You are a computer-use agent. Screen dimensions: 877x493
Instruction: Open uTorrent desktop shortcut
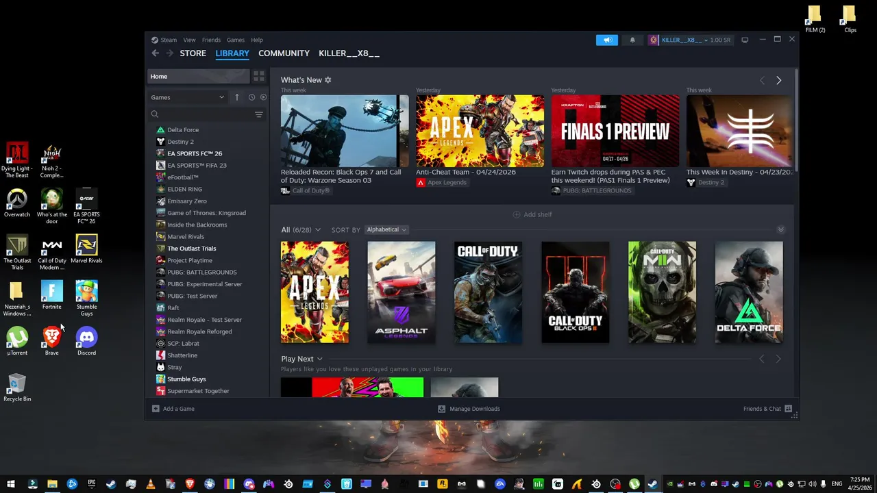tap(17, 341)
